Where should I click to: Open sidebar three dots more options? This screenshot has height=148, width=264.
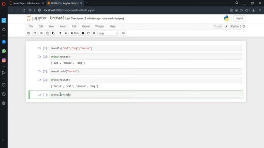[4, 140]
